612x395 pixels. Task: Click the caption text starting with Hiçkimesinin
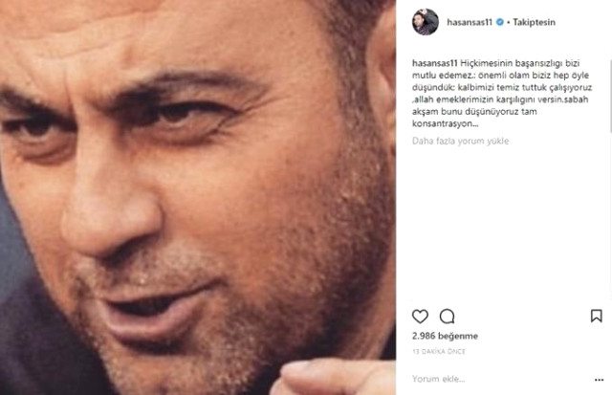[502, 94]
